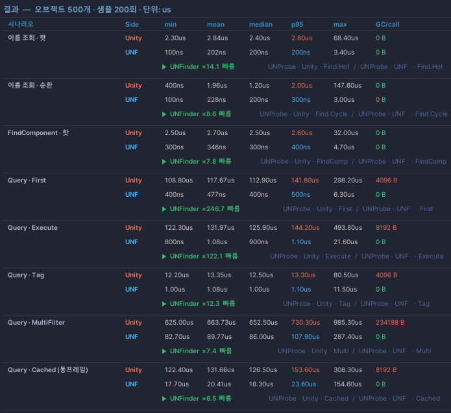The width and height of the screenshot is (451, 413).
Task: Click the Side column header
Action: coord(132,25)
